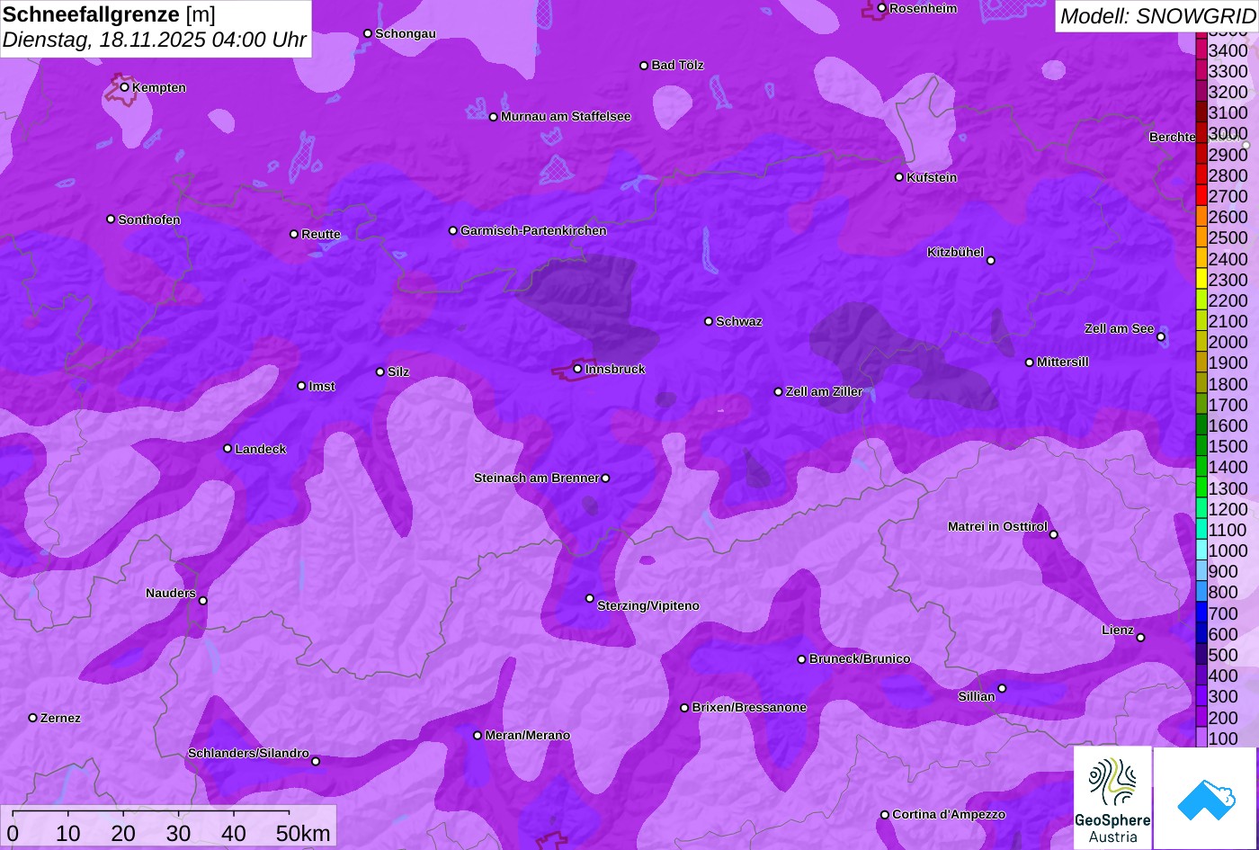Screen dimensions: 1259x850
Task: Click the Kitzbühel label
Action: (956, 252)
